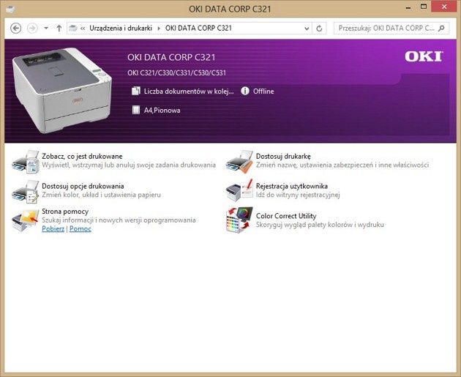Click OKI C321/C330/C331/C530/C531 model text
The height and width of the screenshot is (377, 461).
176,72
